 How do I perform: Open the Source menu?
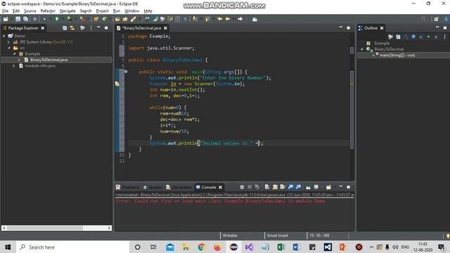(30, 11)
